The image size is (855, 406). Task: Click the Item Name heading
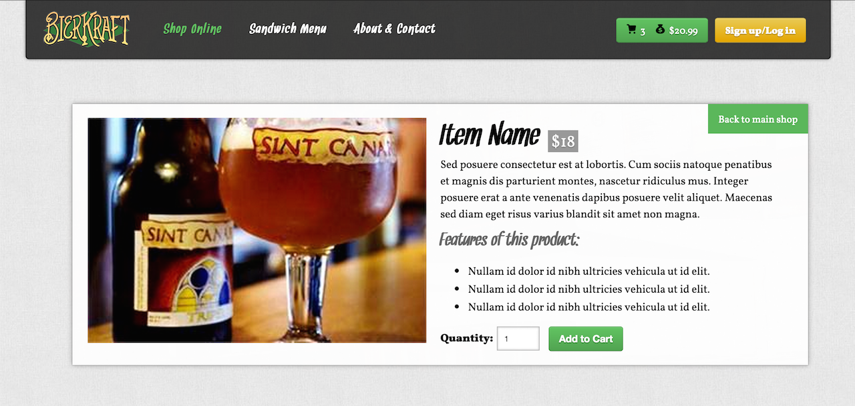(490, 135)
